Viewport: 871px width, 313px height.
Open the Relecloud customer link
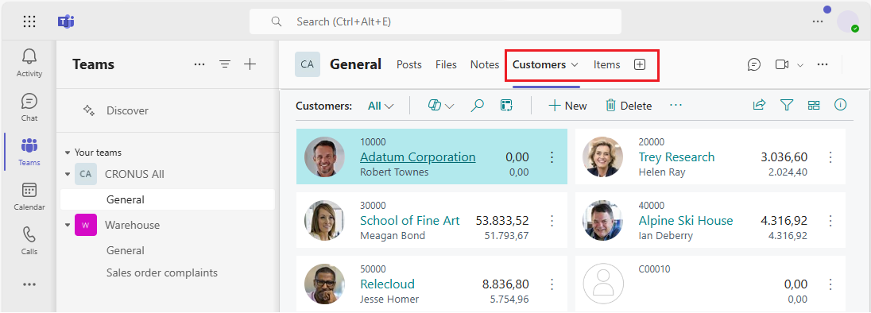point(387,284)
